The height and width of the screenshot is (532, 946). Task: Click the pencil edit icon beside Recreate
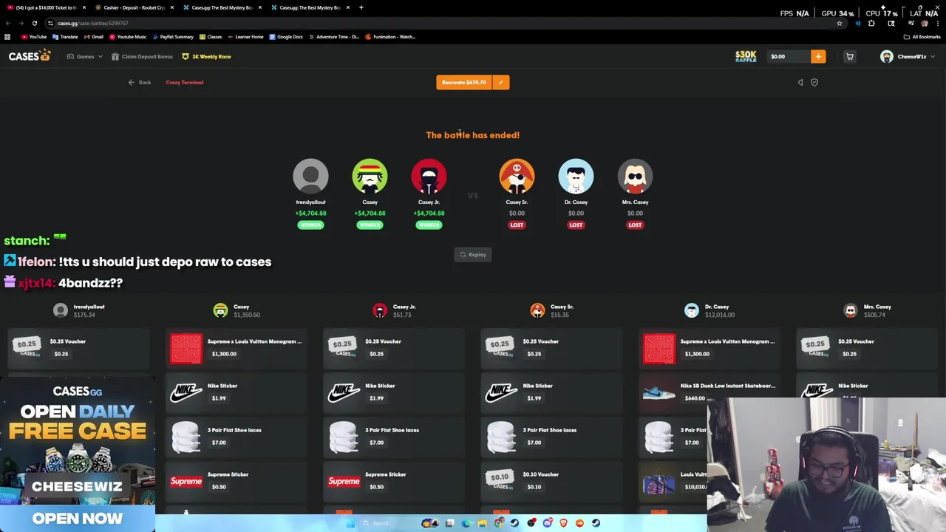(501, 82)
